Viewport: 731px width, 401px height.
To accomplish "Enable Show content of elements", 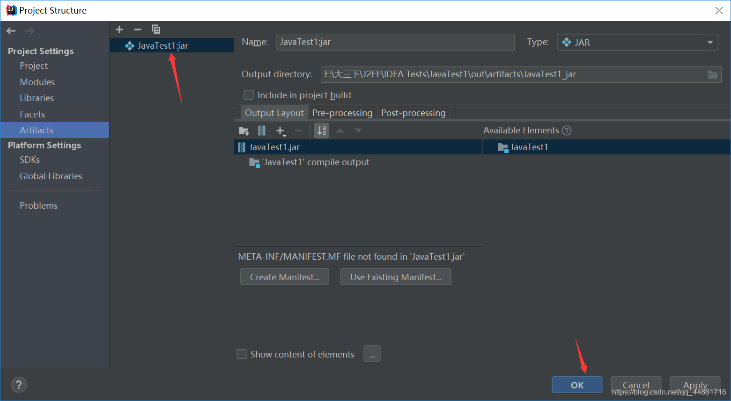I will pyautogui.click(x=242, y=354).
